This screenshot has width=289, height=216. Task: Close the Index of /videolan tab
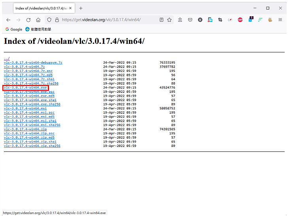[x=70, y=8]
